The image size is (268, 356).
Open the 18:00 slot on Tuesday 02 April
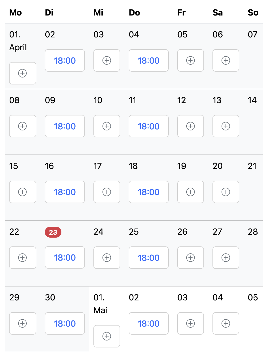click(65, 60)
